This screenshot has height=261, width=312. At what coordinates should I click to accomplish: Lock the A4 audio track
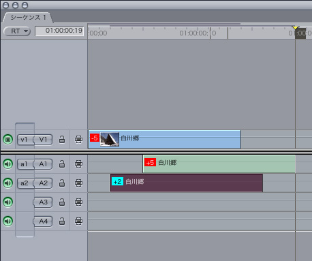point(62,221)
